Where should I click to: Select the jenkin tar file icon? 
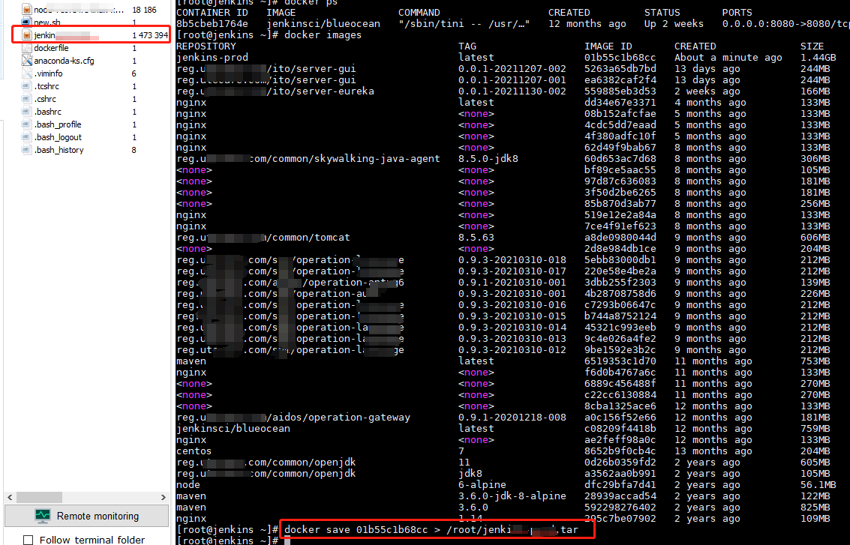[x=26, y=35]
